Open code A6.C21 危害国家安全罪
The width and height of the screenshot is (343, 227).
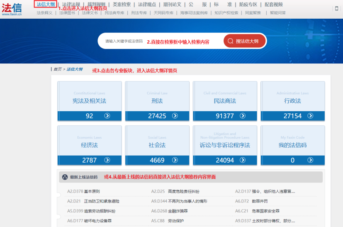(257, 211)
